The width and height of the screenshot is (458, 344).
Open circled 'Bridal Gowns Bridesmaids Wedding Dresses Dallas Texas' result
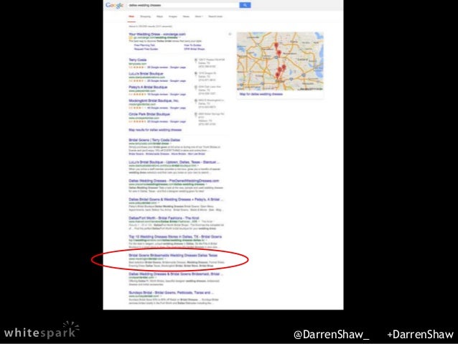tap(173, 255)
